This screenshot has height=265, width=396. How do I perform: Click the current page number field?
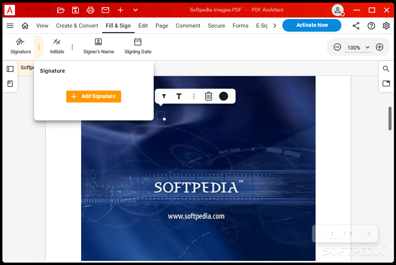336,234
